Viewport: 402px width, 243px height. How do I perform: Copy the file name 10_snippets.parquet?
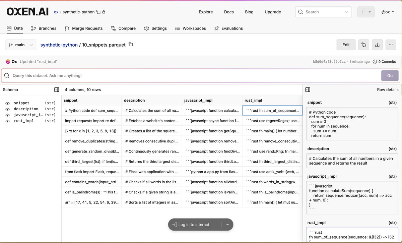click(x=131, y=44)
